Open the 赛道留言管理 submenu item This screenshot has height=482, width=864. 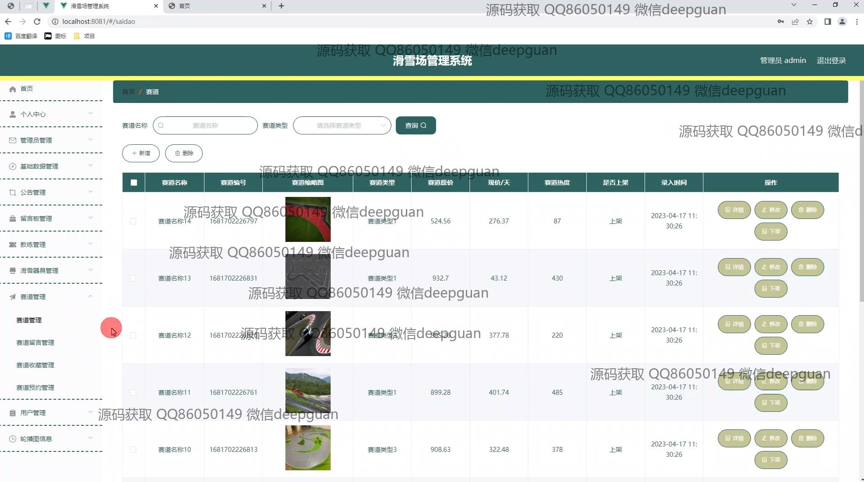tap(35, 343)
